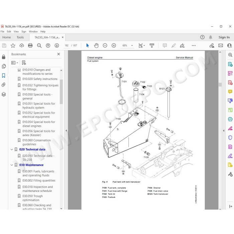Collapse the left navigation pane arrow
The height and width of the screenshot is (234, 234).
[66, 131]
